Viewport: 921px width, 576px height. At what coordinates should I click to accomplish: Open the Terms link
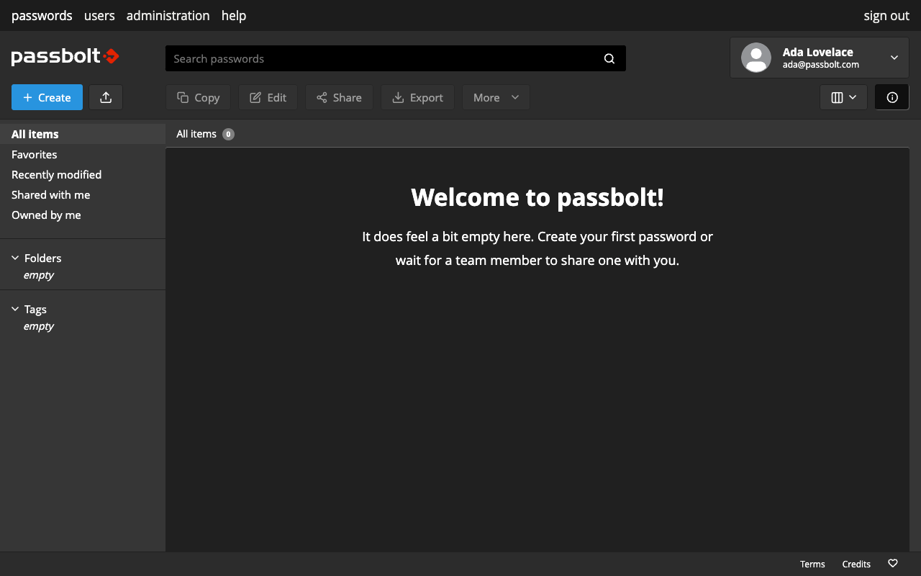point(812,564)
